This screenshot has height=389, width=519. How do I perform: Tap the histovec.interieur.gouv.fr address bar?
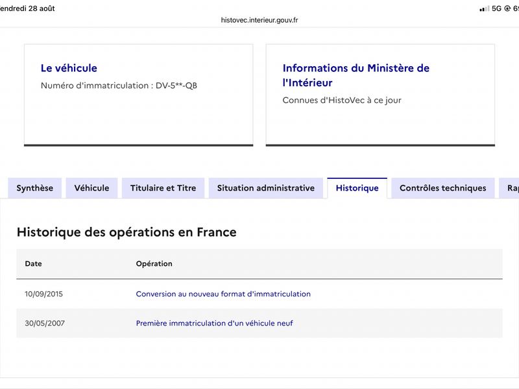tap(259, 20)
